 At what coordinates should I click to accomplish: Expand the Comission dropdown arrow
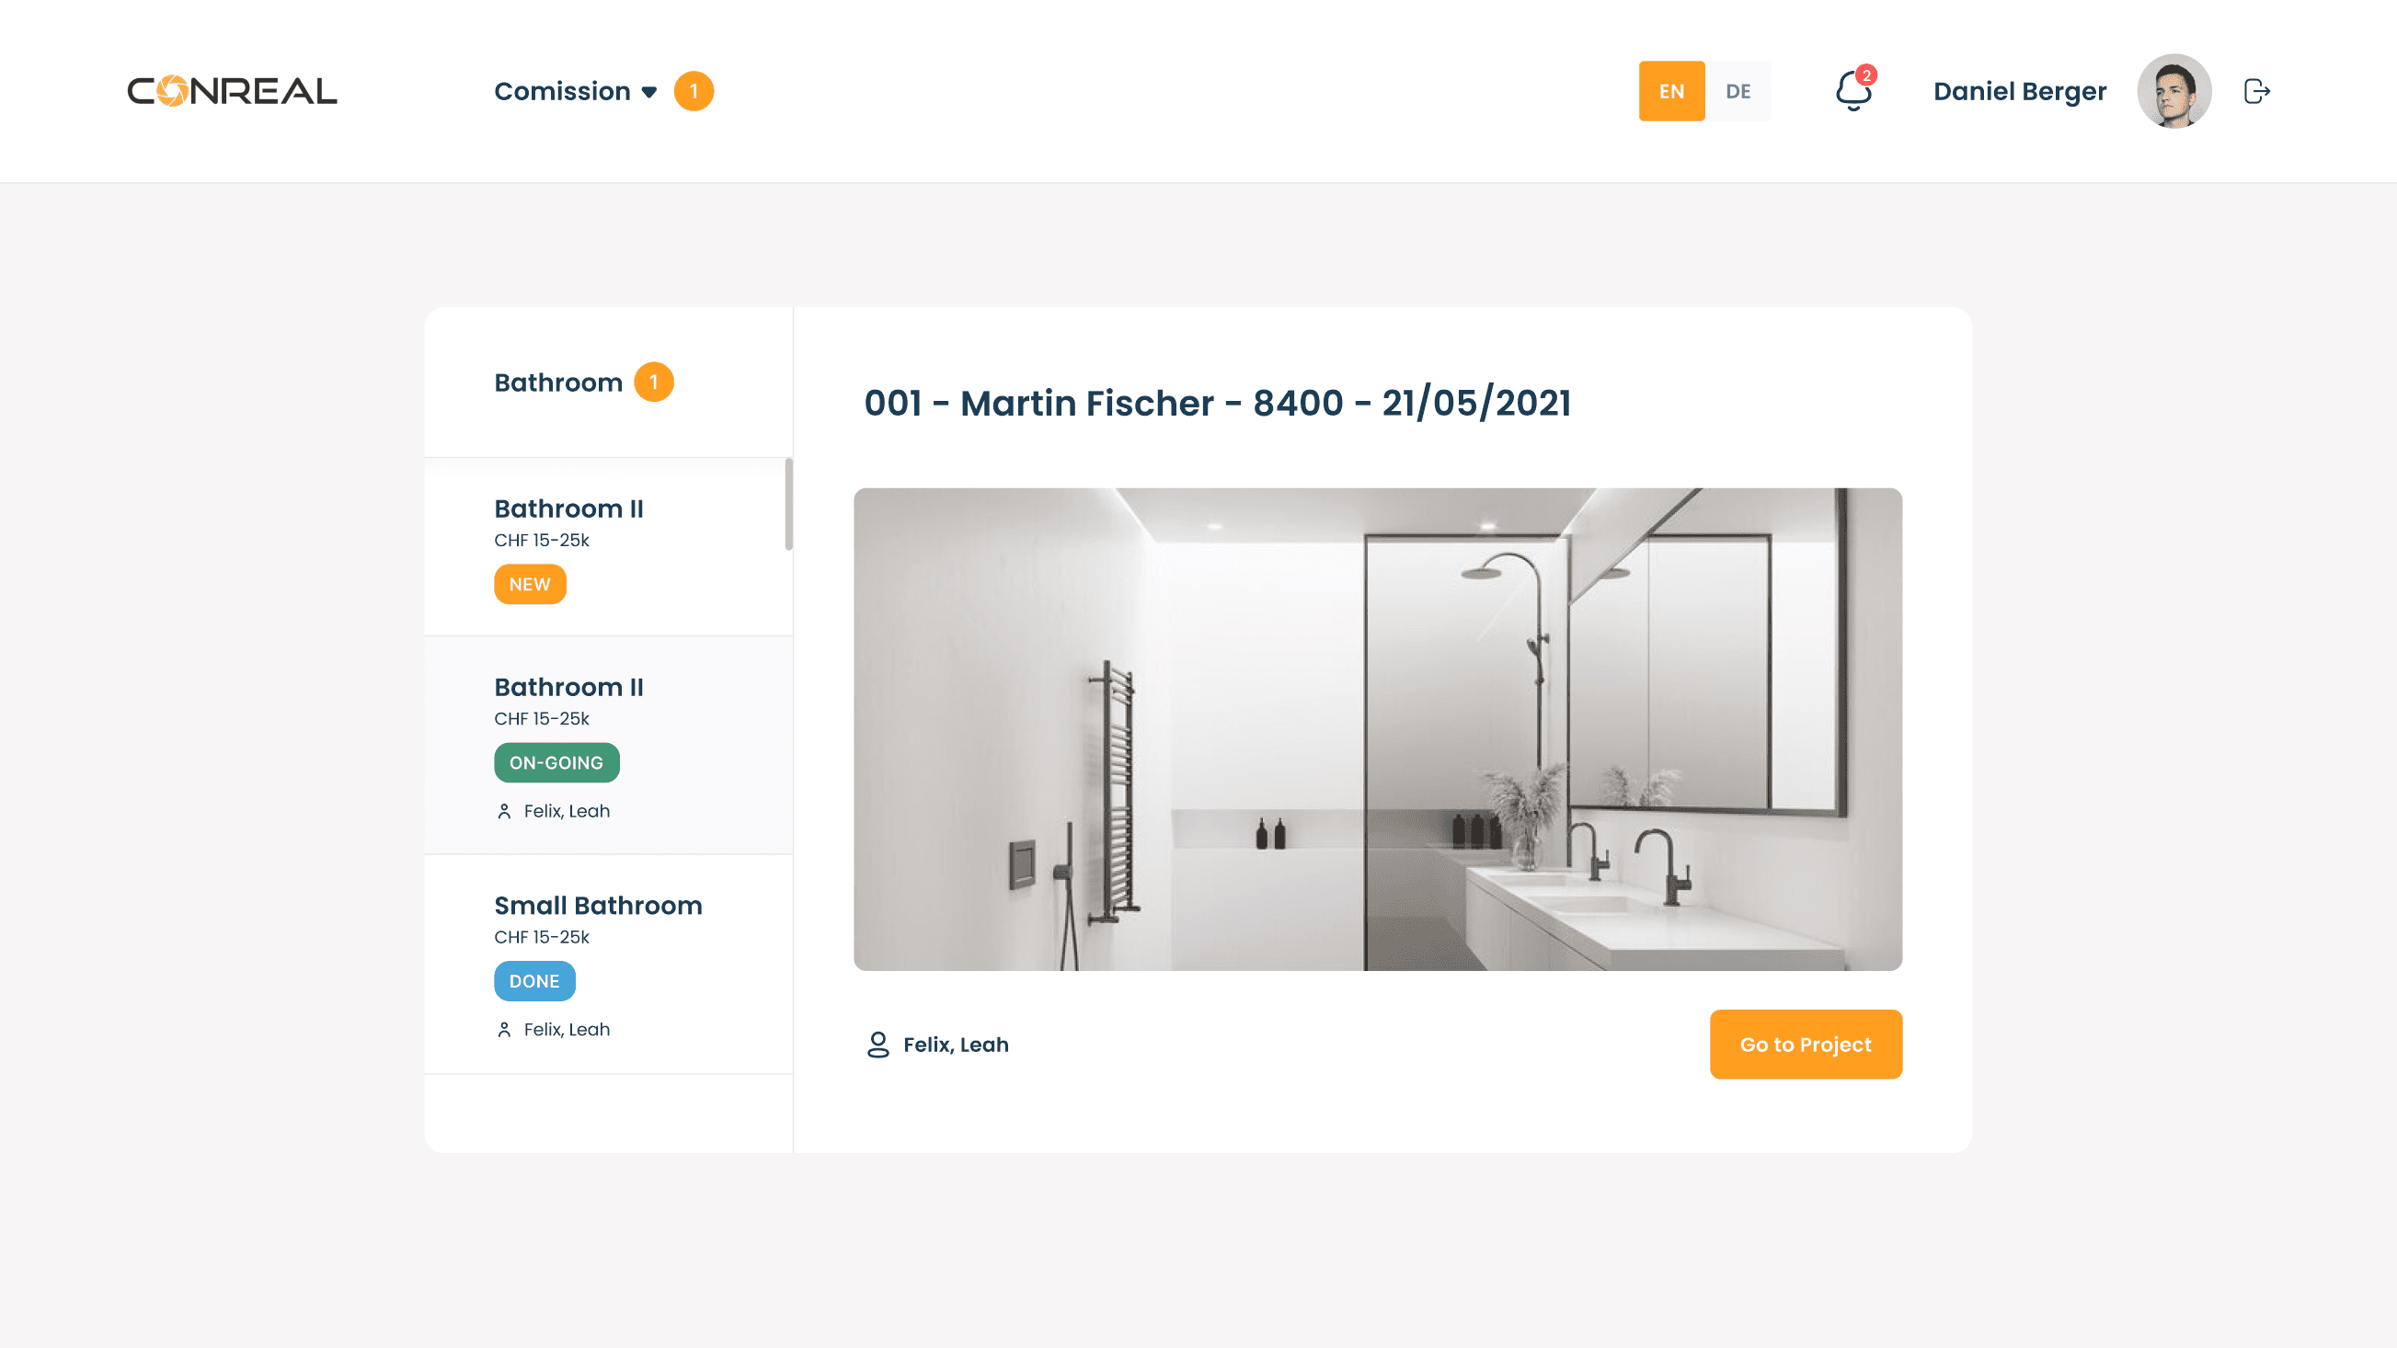pyautogui.click(x=649, y=92)
